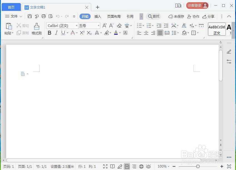Click the Save icon in quick toolbar
This screenshot has width=236, height=170.
30,16
